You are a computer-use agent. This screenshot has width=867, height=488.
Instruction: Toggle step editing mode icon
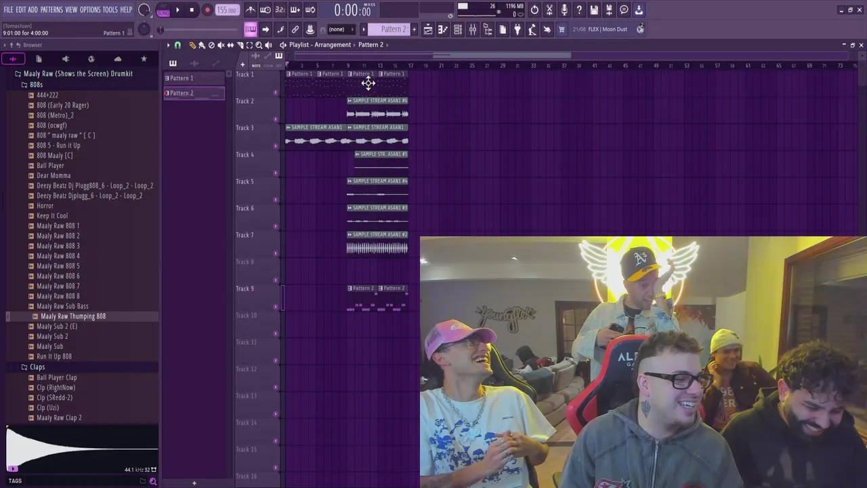coord(295,10)
